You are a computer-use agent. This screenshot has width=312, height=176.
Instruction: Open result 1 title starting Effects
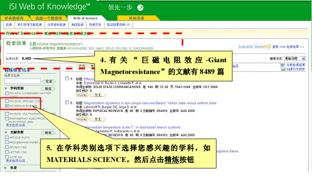(x=89, y=79)
